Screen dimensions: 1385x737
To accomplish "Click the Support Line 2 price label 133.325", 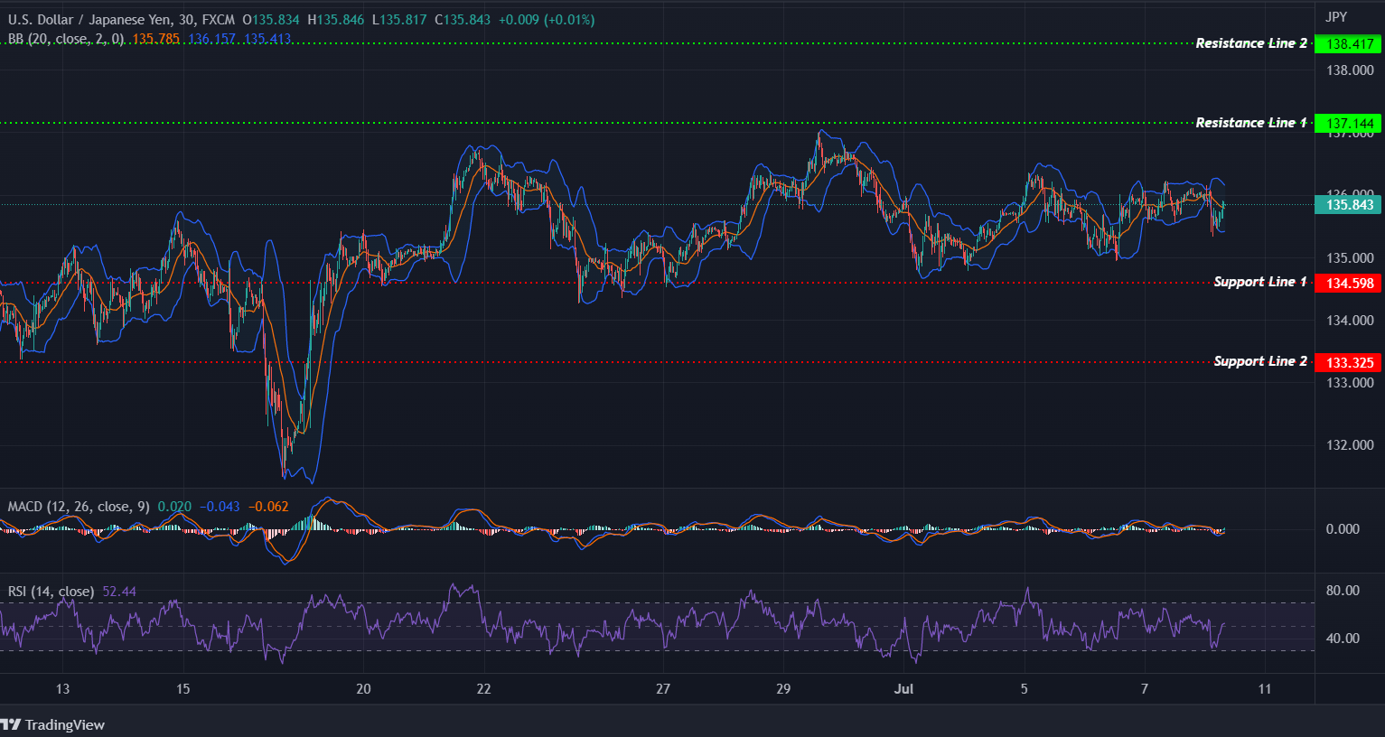I will 1349,361.
